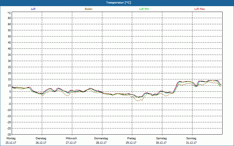Click the 'Montag' day label
Image resolution: width=234 pixels, height=146 pixels.
coord(11,138)
